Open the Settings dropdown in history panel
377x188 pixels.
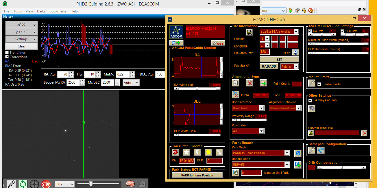[21, 39]
